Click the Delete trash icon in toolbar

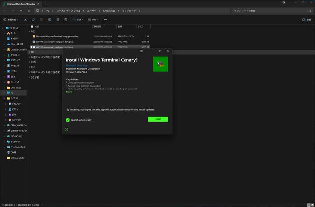(66, 20)
